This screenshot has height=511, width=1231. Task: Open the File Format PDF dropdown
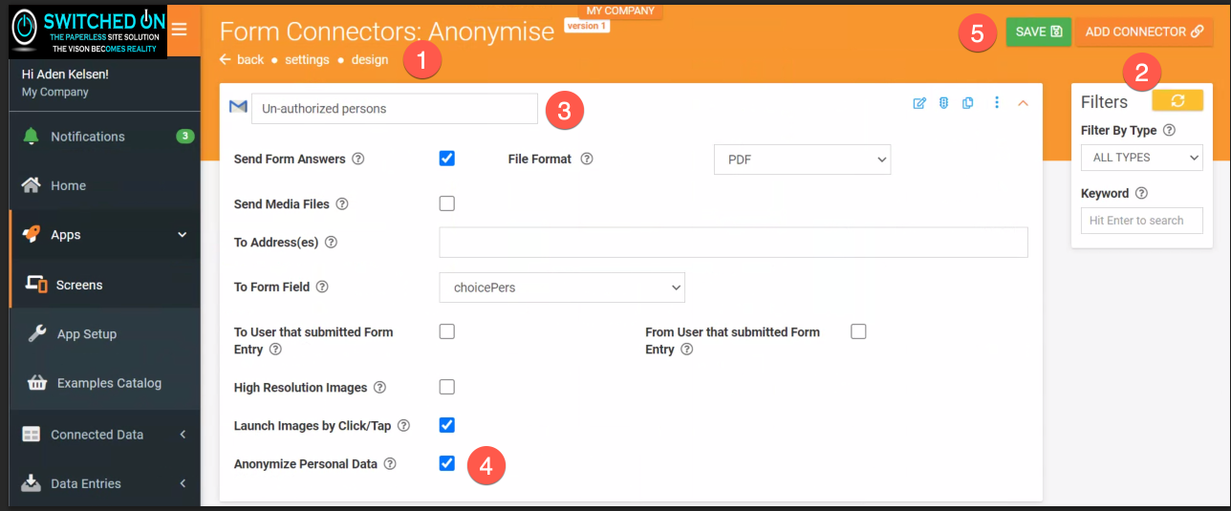coord(803,160)
